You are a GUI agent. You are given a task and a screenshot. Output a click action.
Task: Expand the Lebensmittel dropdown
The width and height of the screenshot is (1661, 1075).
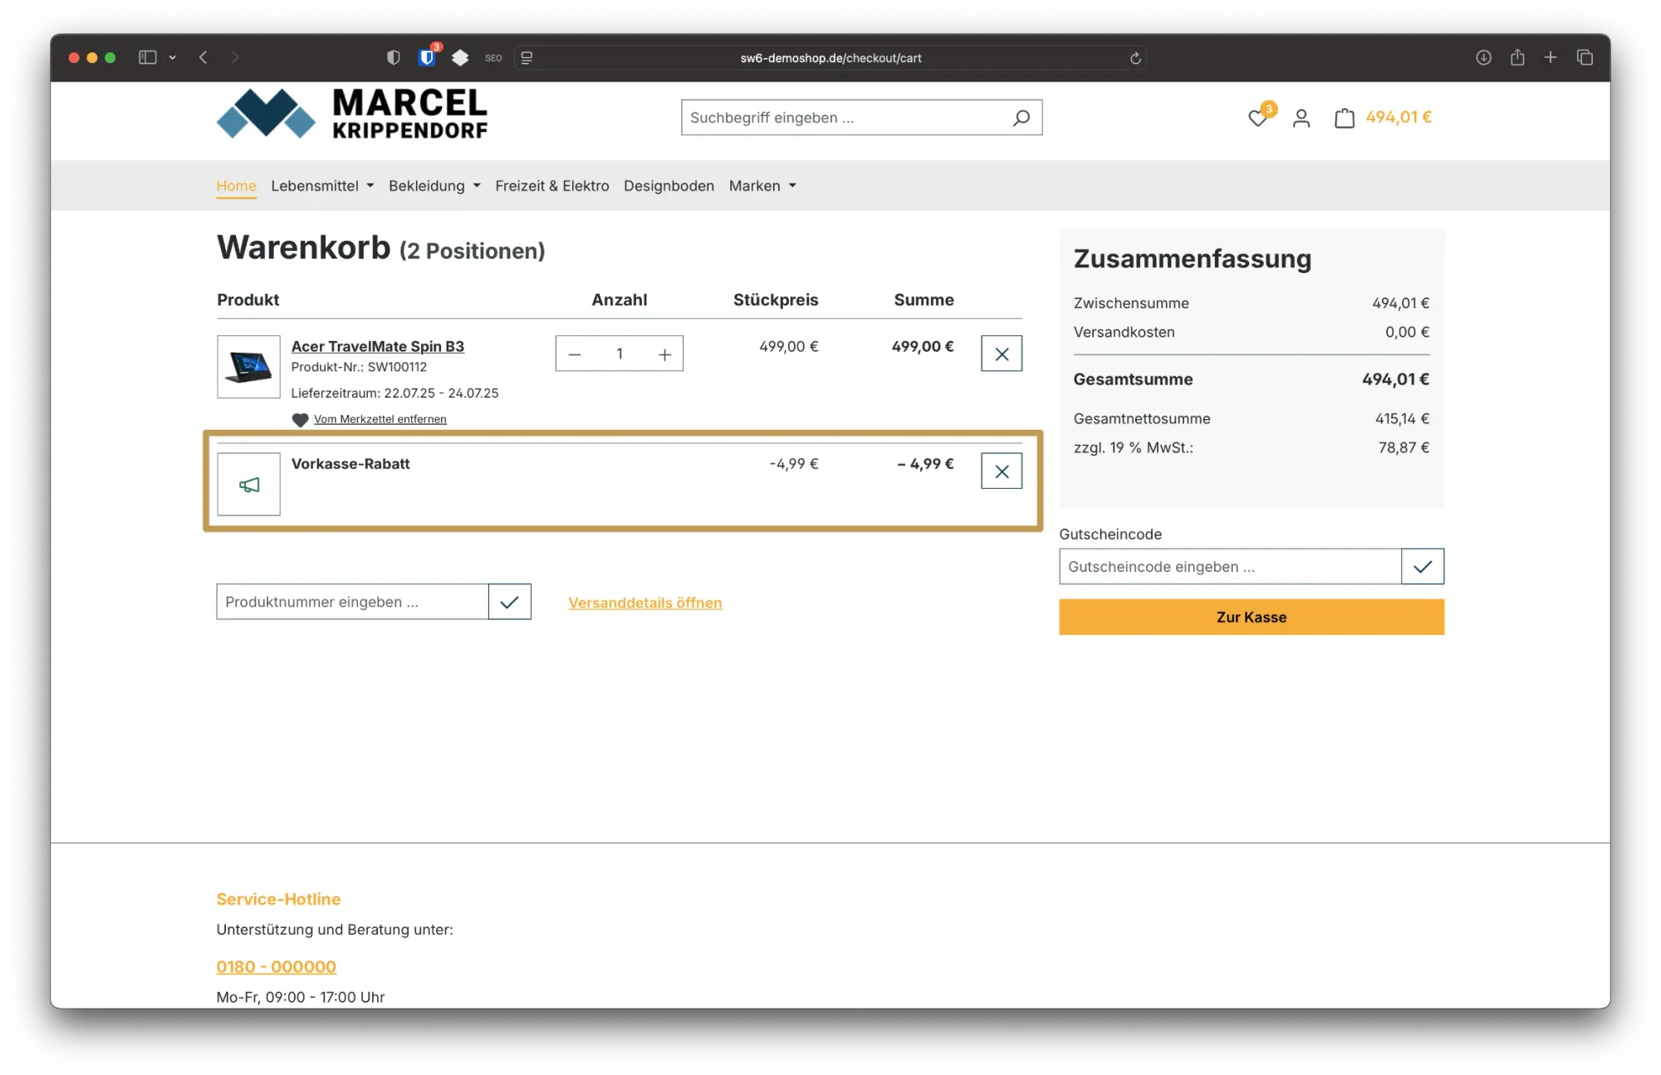[321, 185]
